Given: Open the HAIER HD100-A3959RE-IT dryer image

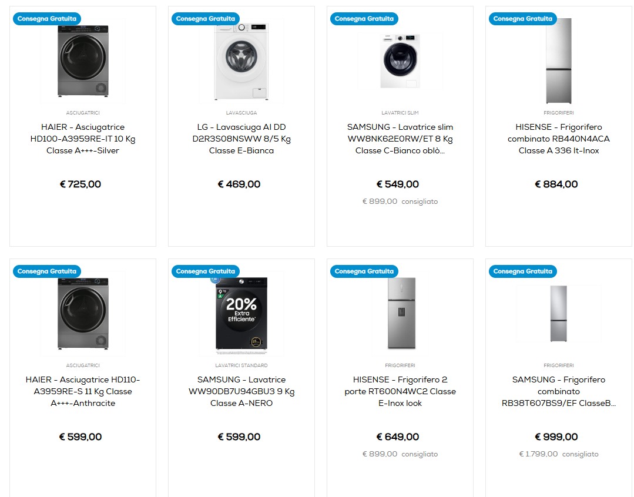Looking at the screenshot, I should tap(83, 61).
